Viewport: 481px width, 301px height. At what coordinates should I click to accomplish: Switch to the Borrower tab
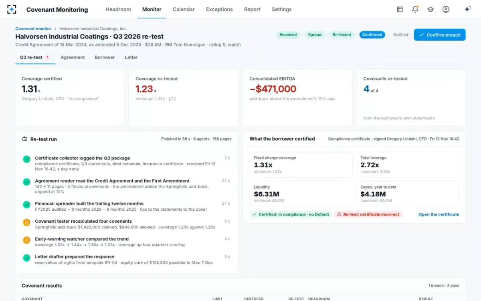click(105, 57)
